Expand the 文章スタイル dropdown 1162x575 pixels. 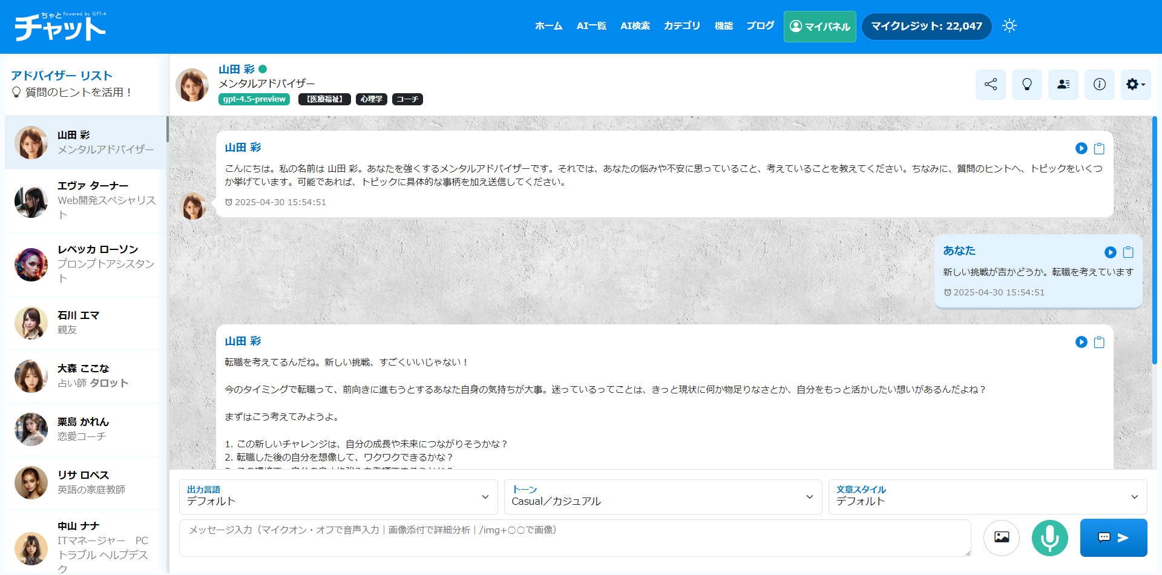(987, 497)
